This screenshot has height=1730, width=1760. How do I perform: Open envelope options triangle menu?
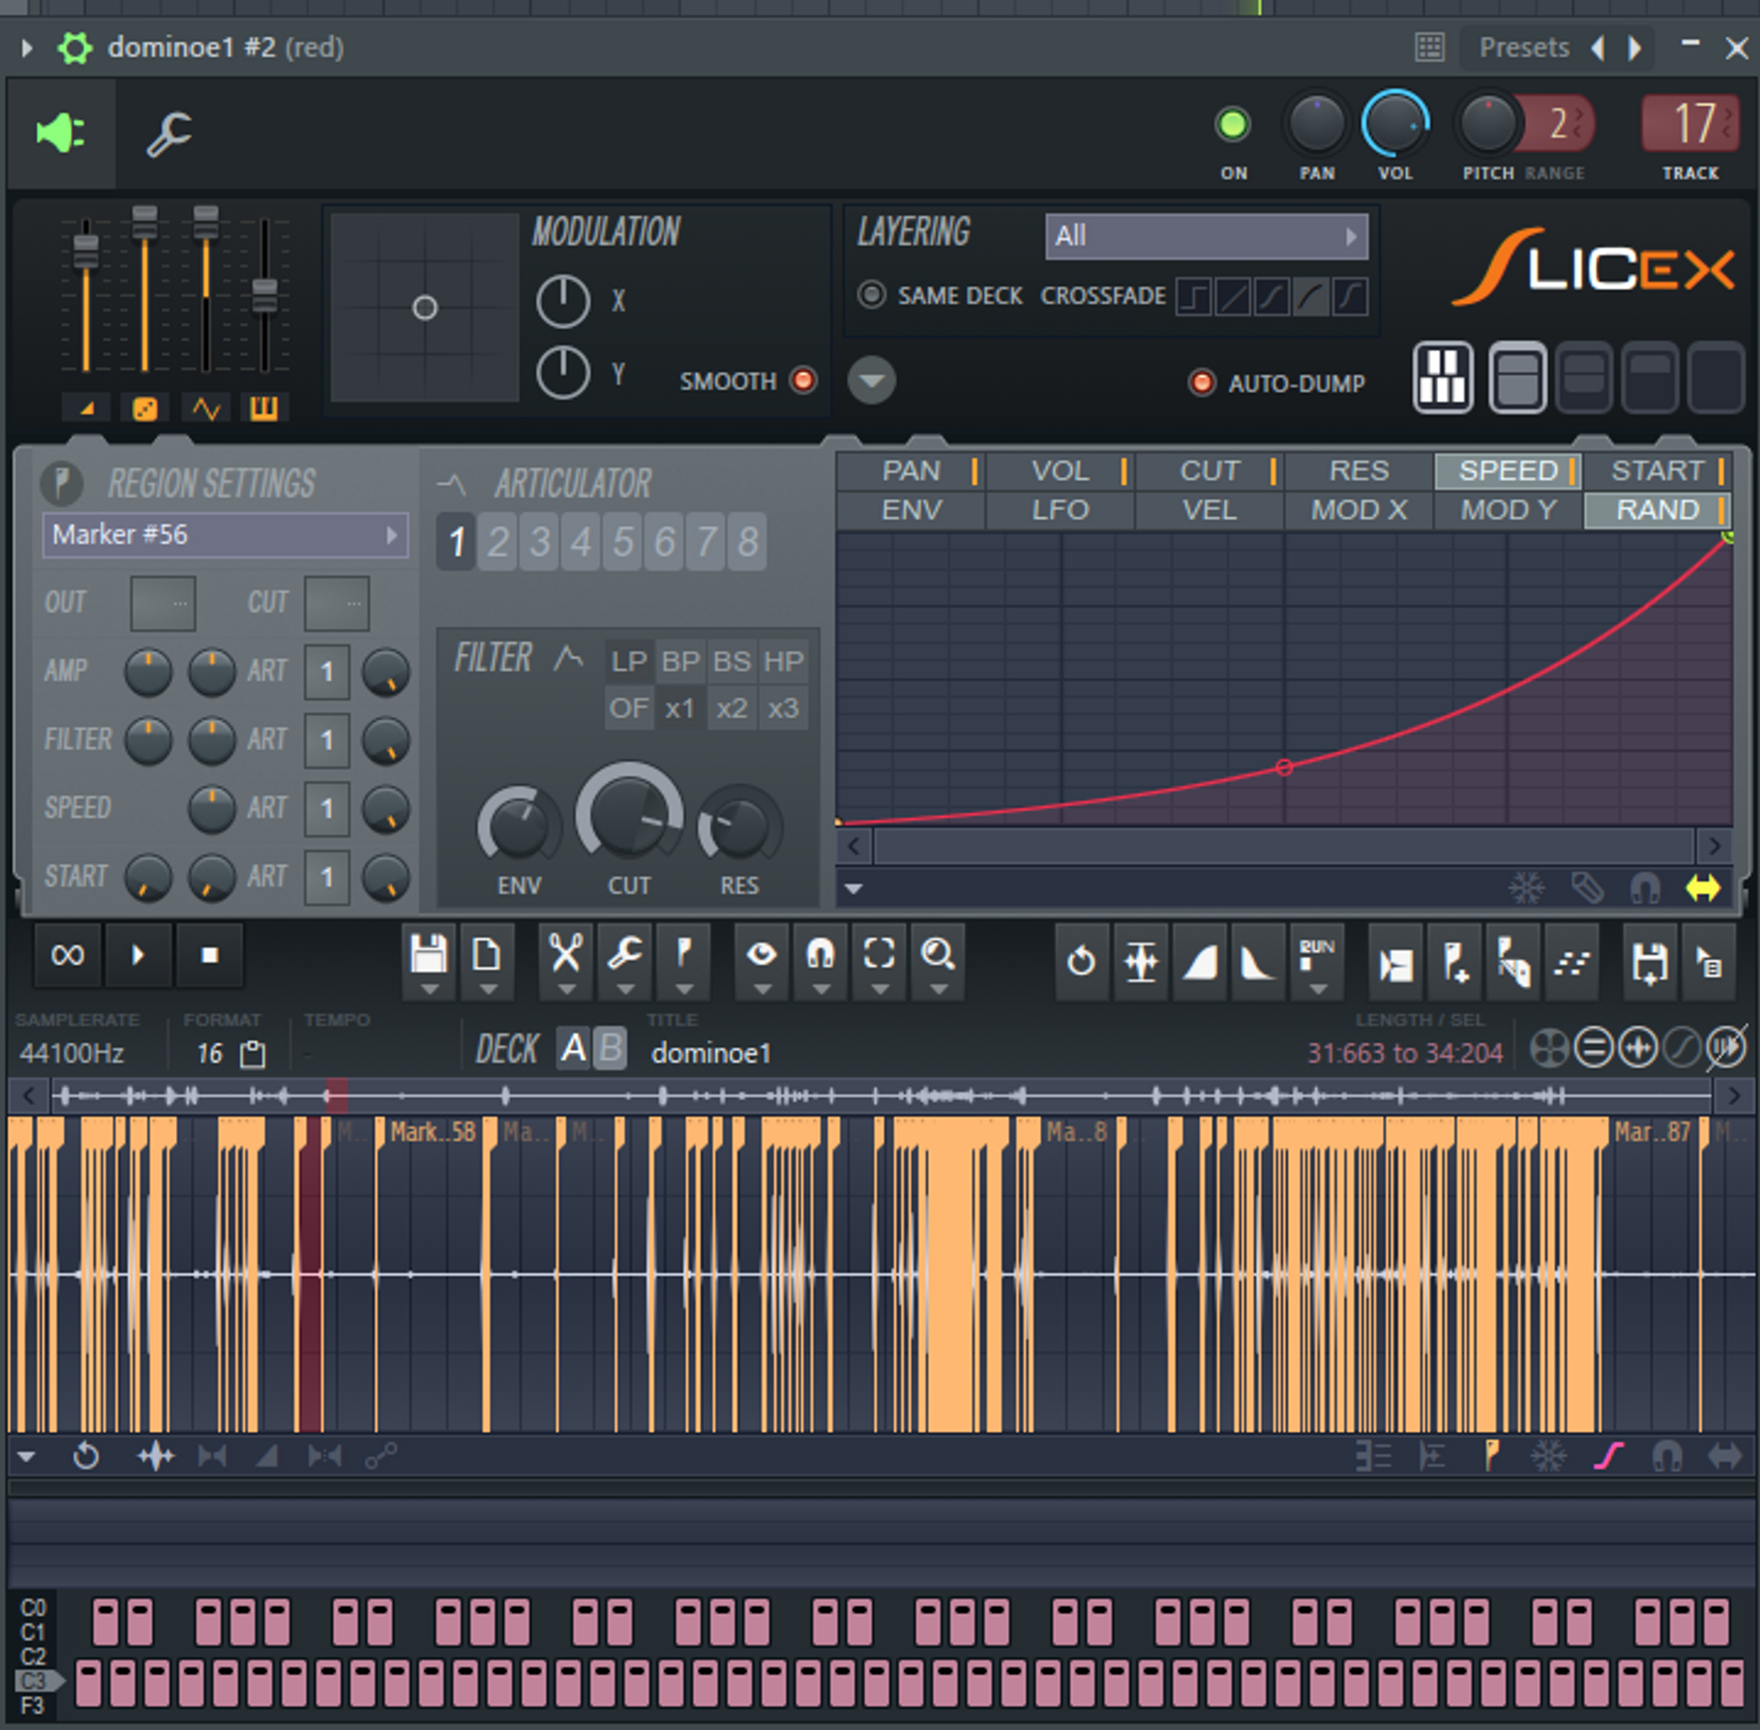853,889
